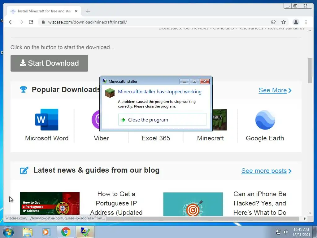
Task: Share this page using the share icon
Action: 274,22
